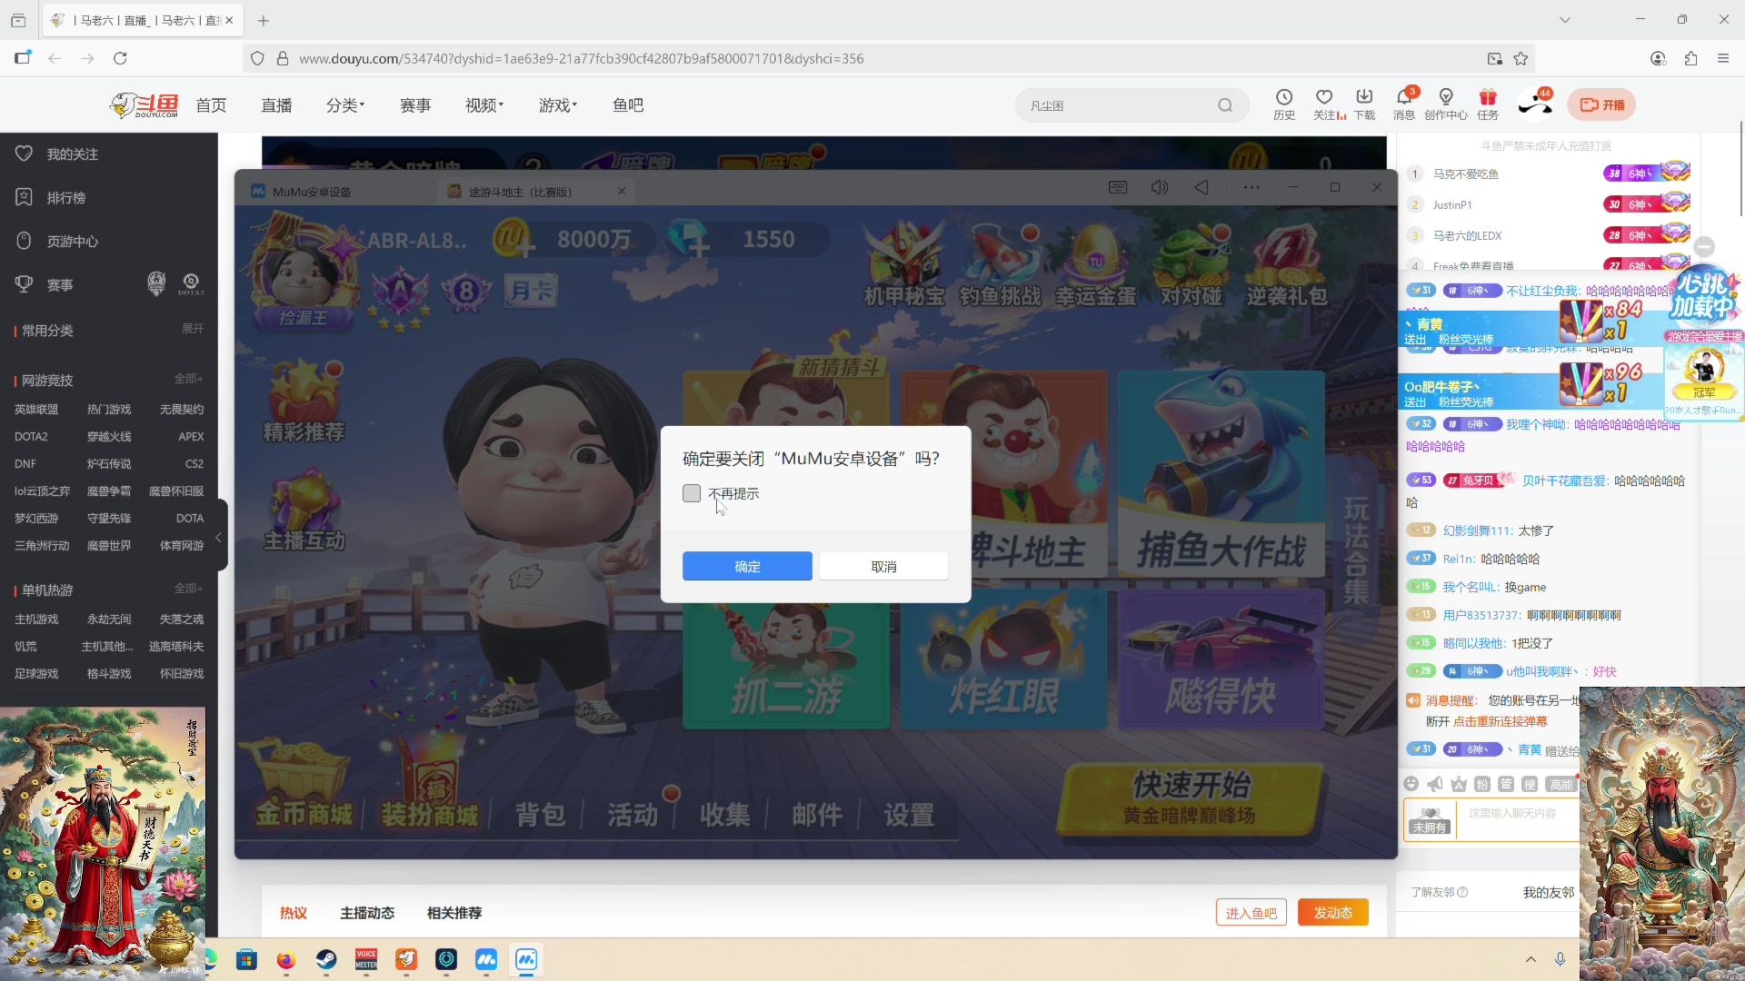Switch to the MuMu安卓设备 tab
1745x981 pixels.
(312, 192)
